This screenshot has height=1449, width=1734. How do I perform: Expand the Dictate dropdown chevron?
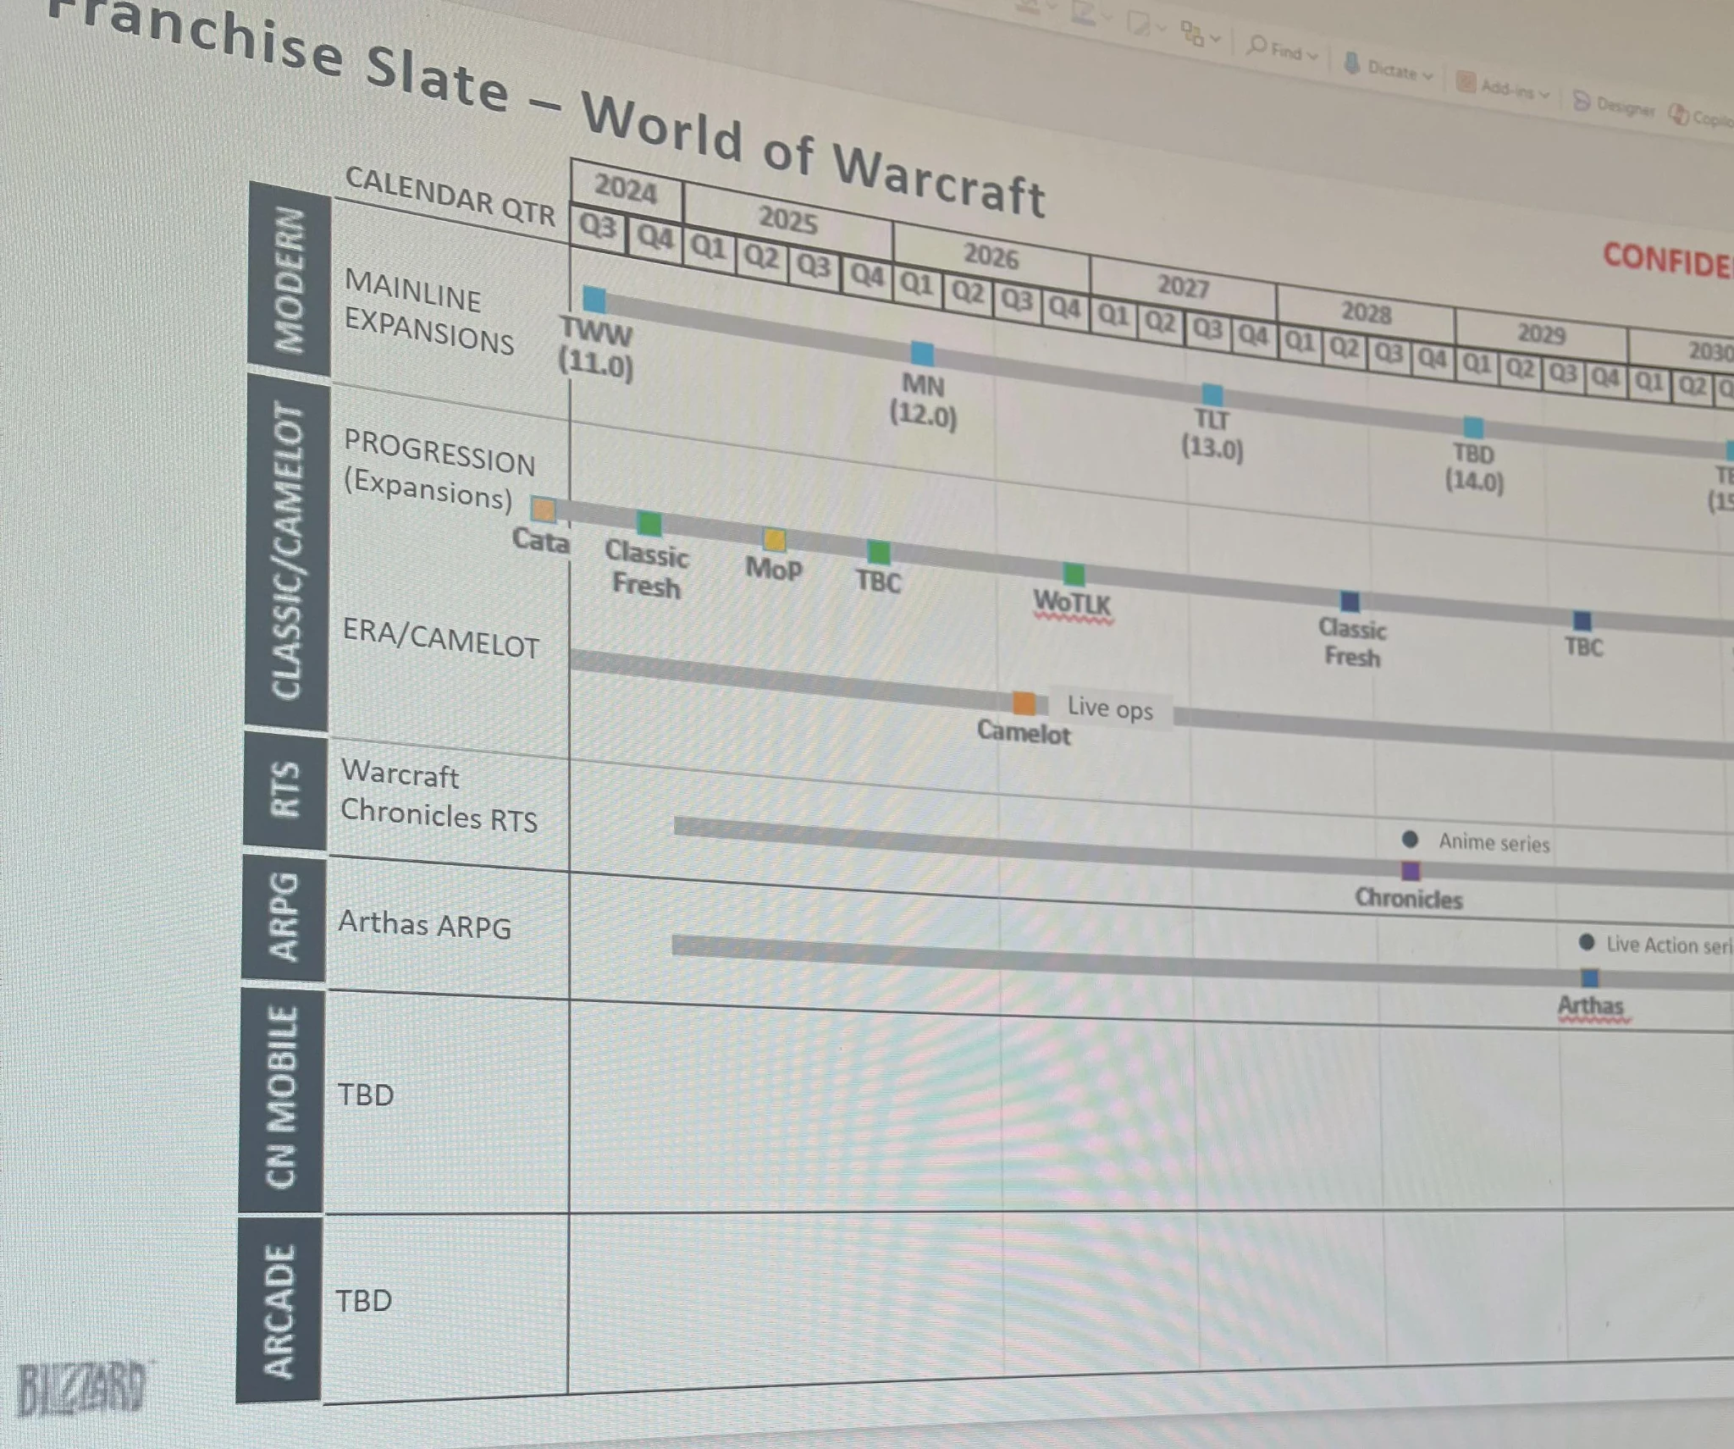pyautogui.click(x=1427, y=76)
